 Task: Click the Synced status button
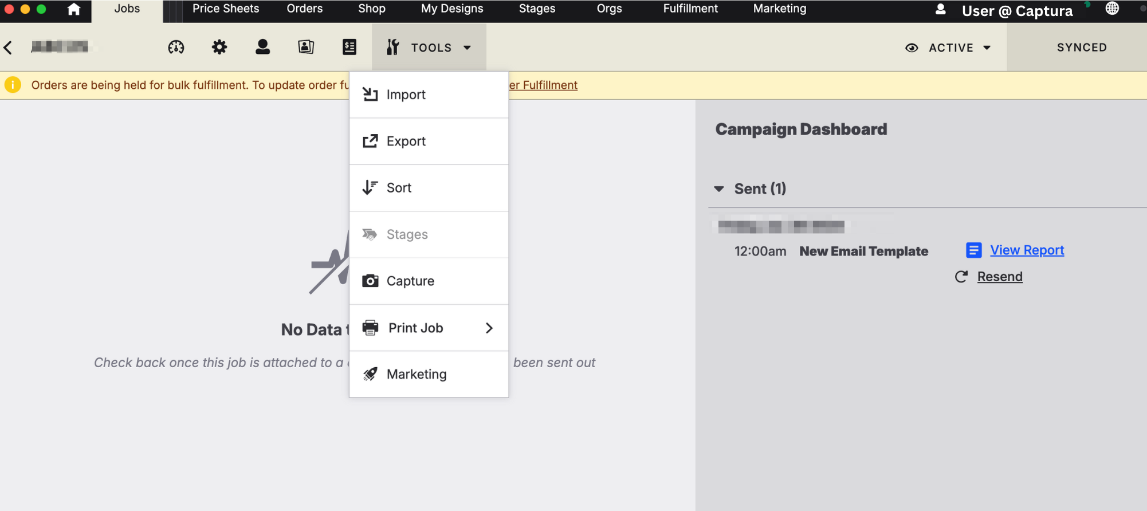click(1082, 48)
